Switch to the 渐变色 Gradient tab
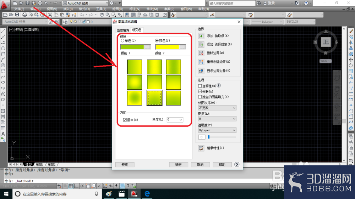This screenshot has width=355, height=199. (x=137, y=30)
